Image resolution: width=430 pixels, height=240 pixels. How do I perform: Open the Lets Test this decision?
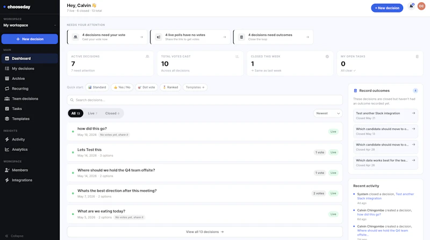pos(205,152)
